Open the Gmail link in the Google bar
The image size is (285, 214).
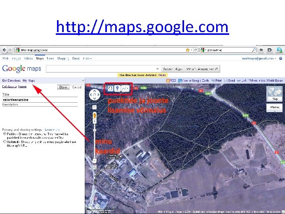[76, 58]
